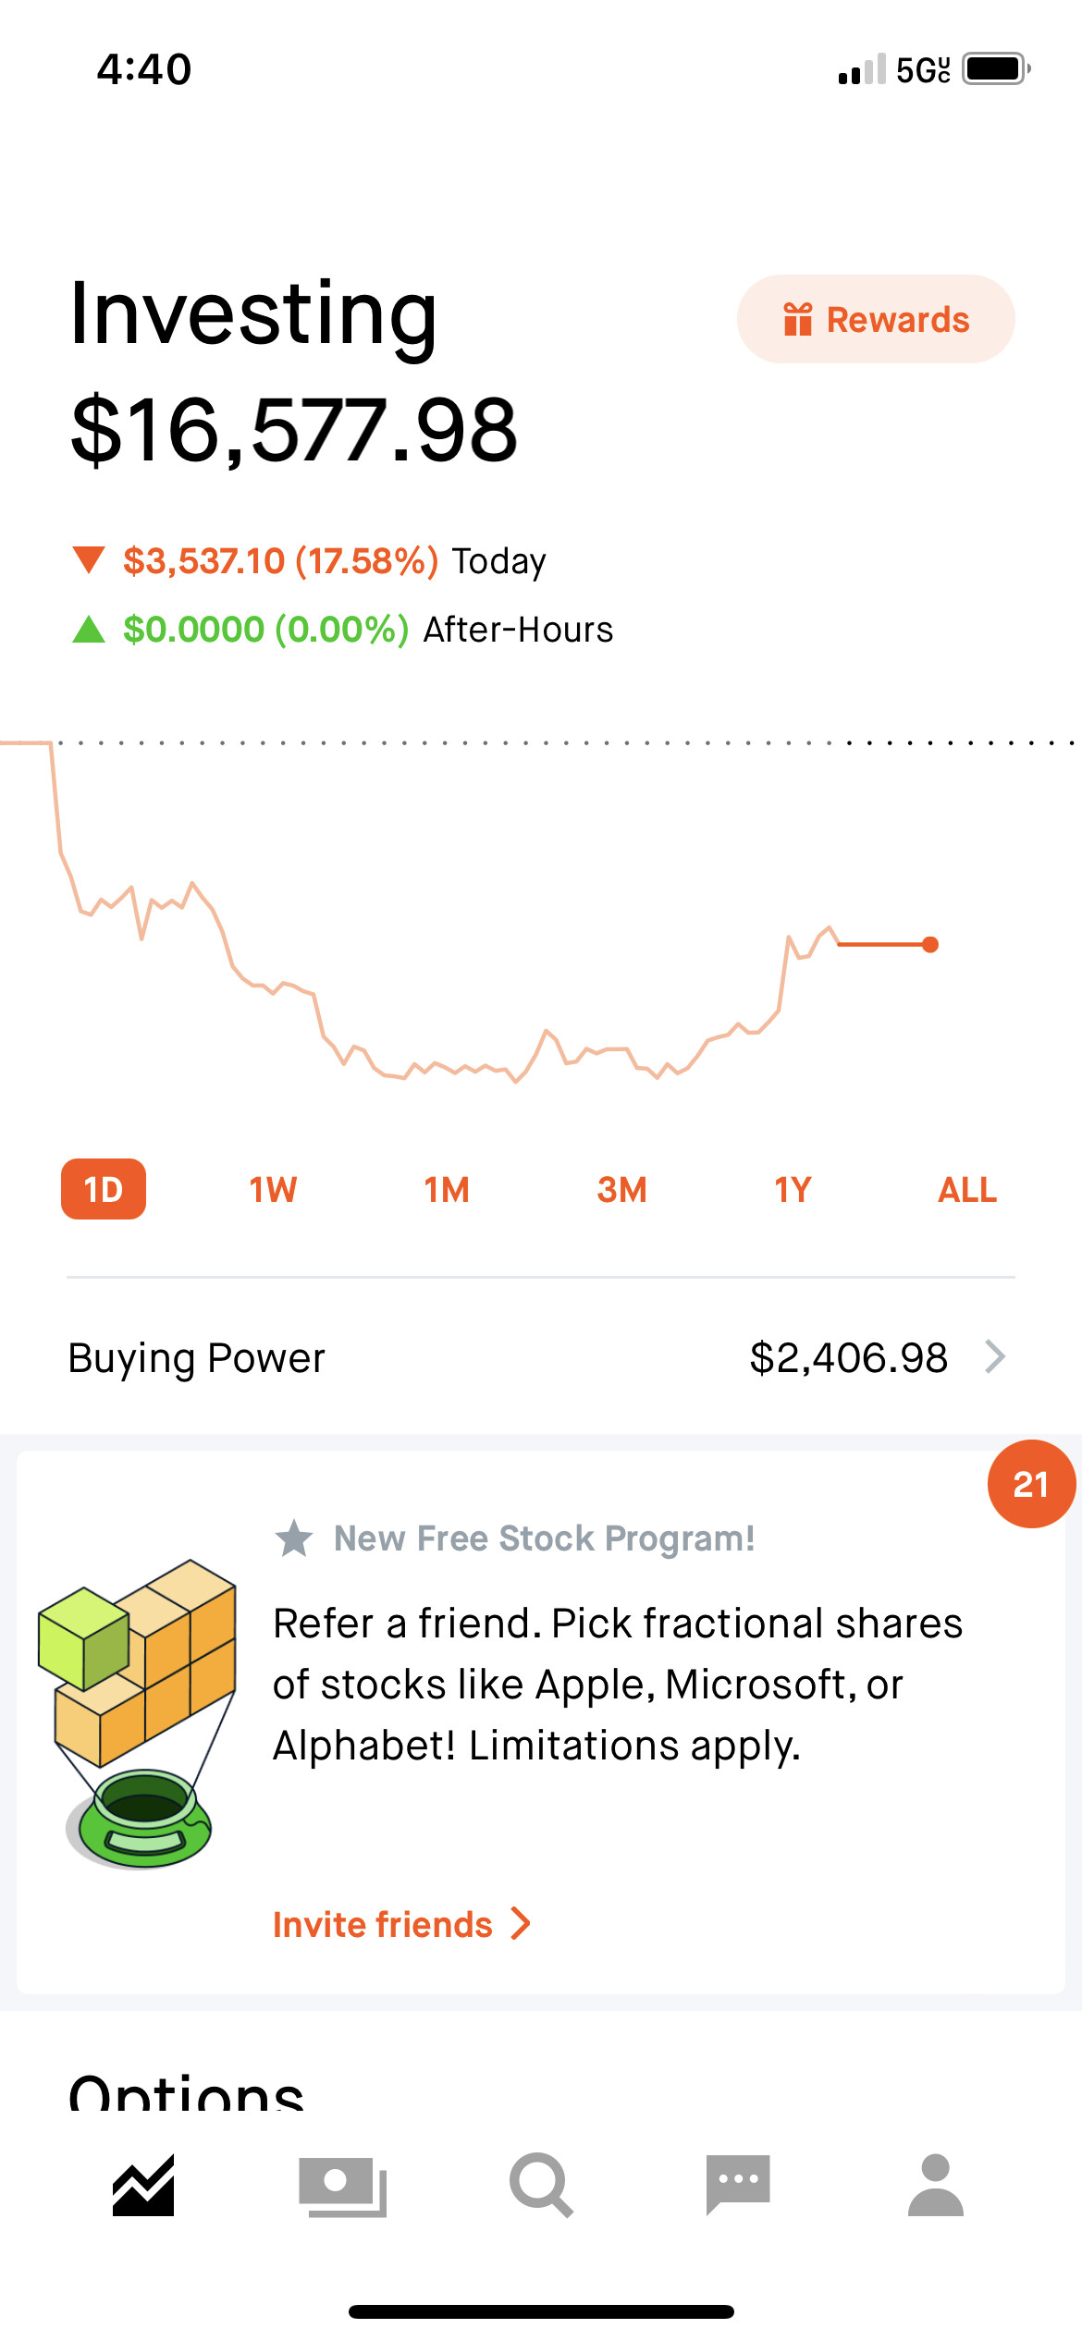Image resolution: width=1082 pixels, height=2341 pixels.
Task: Tap the stacked blocks illustration
Action: tap(139, 1714)
